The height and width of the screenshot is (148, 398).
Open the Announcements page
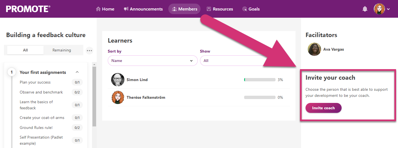pyautogui.click(x=143, y=9)
